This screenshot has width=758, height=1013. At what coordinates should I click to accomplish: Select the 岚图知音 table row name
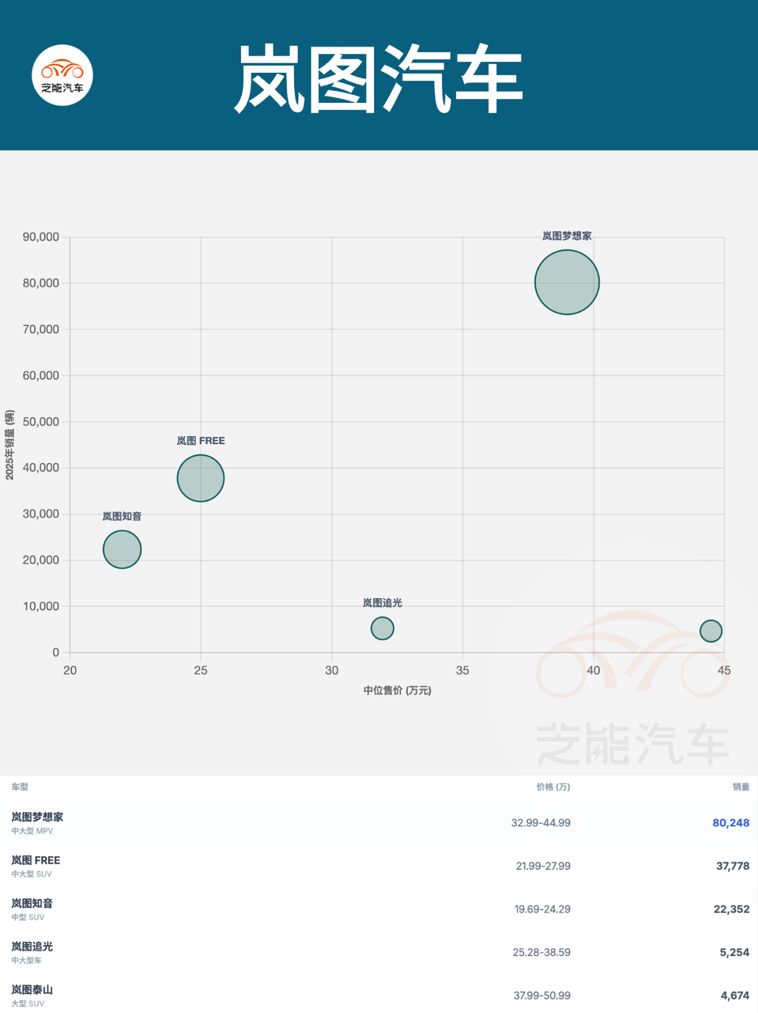32,903
